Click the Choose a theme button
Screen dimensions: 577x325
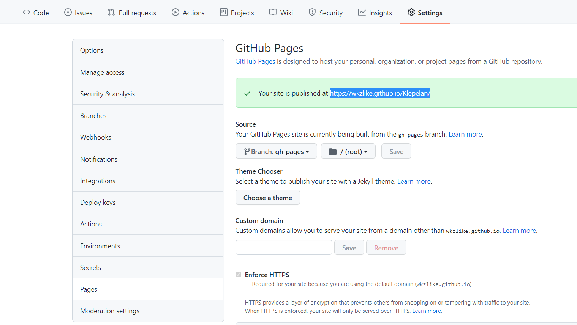268,197
